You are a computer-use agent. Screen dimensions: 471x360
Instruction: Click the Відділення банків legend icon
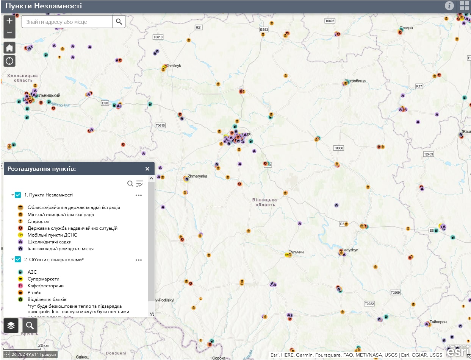pos(21,299)
